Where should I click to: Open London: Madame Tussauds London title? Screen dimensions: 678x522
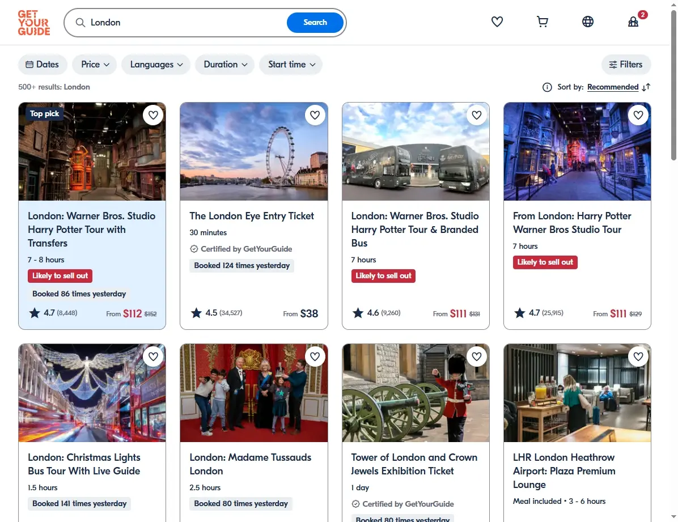pos(251,464)
